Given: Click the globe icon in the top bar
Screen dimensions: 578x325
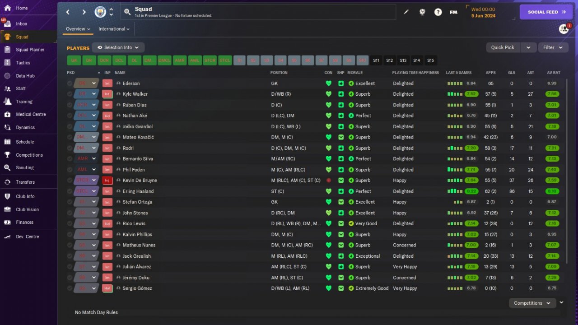Looking at the screenshot, I should coord(422,12).
